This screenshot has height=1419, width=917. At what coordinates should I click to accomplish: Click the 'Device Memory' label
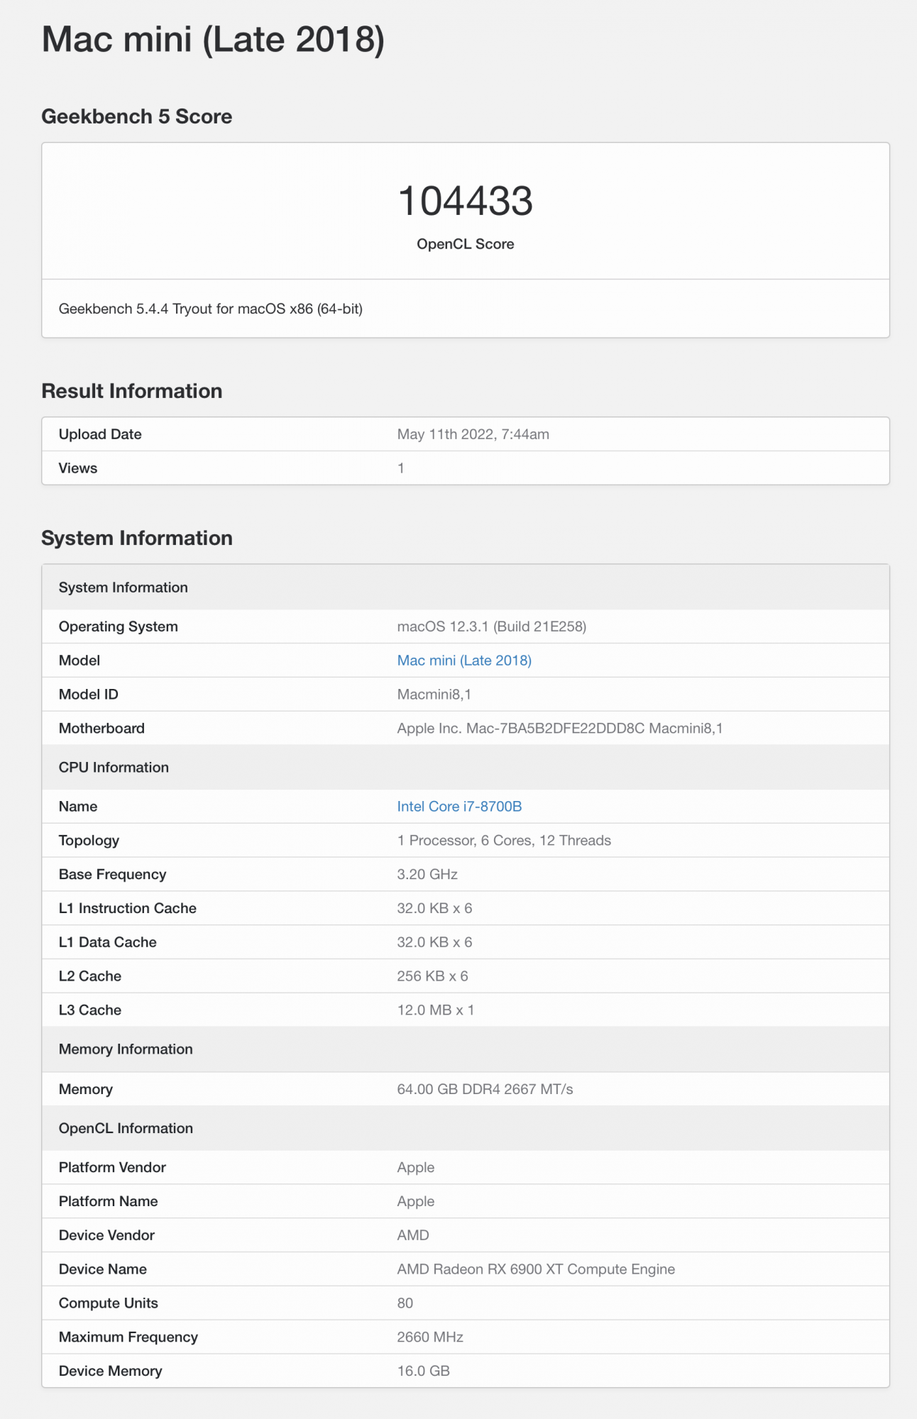(x=111, y=1371)
